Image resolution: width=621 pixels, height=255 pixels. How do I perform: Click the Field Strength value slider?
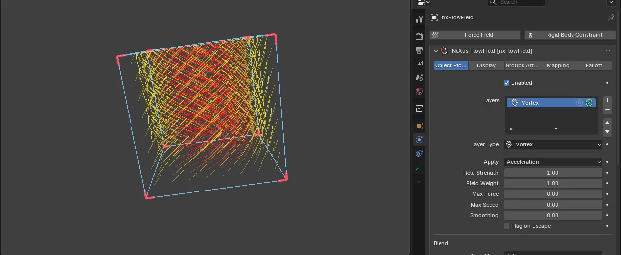pyautogui.click(x=553, y=173)
